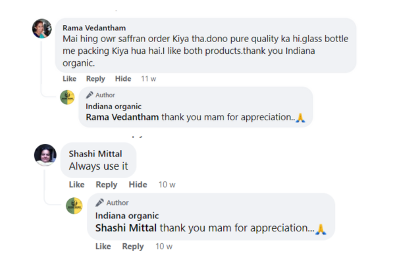
Task: Reply to Rama Vedantham's comment
Action: (x=95, y=79)
